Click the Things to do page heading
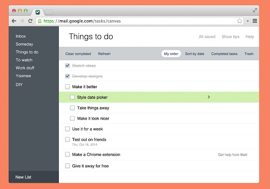 [x=91, y=37]
